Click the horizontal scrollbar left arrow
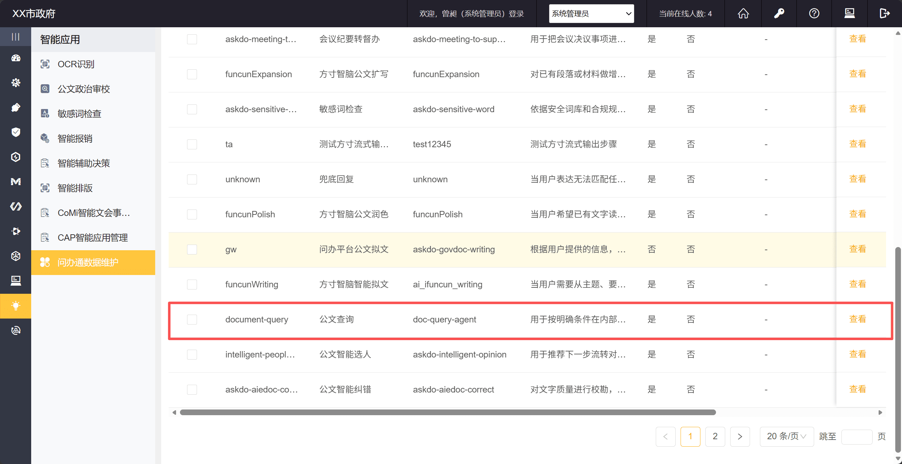 (174, 412)
